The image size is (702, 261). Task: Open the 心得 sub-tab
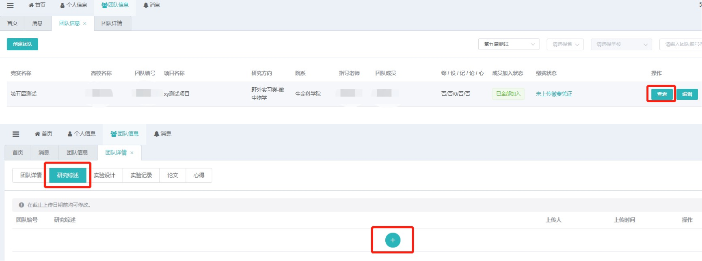click(x=199, y=175)
